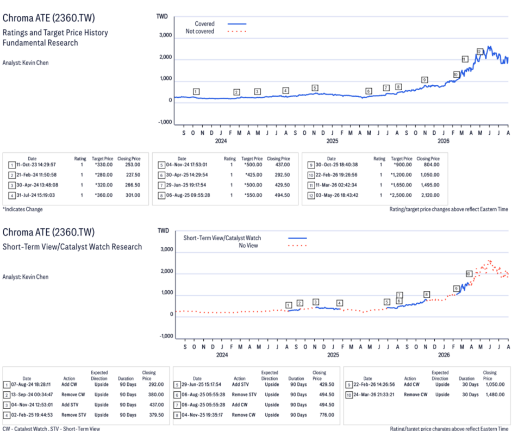
Task: Click target price '*330.00'
Action: (103, 165)
